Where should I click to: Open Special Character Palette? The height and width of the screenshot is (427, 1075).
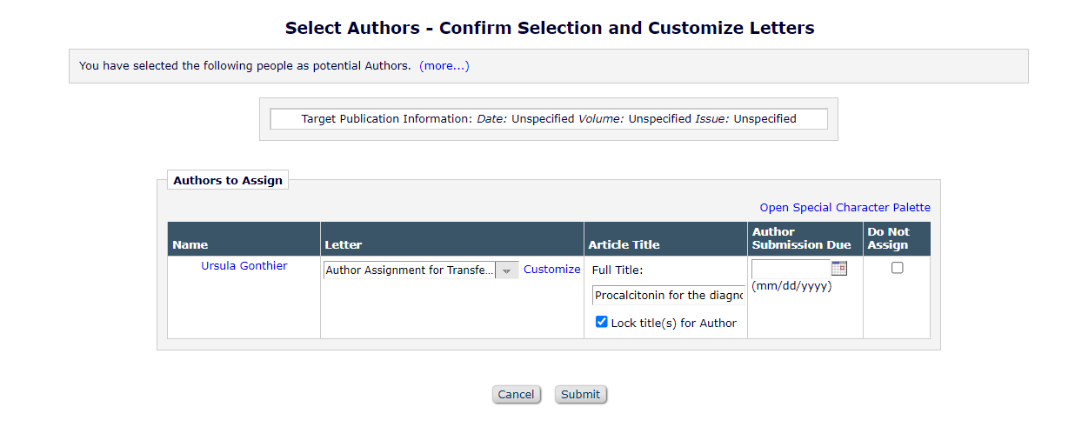tap(845, 208)
